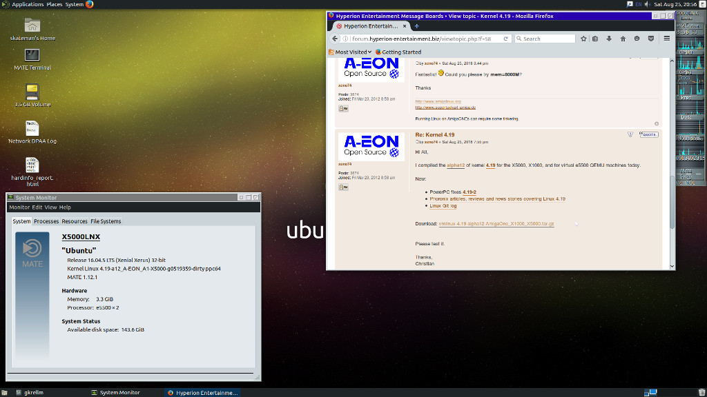Click the smiley face icon in Firefox toolbar
This screenshot has height=397, width=707.
637,39
